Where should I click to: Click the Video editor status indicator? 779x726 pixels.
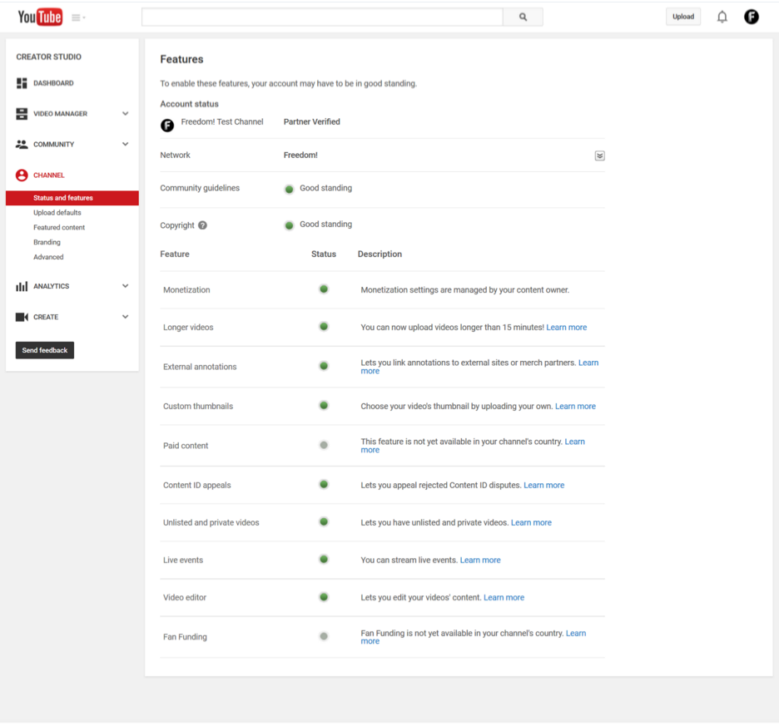click(x=324, y=597)
